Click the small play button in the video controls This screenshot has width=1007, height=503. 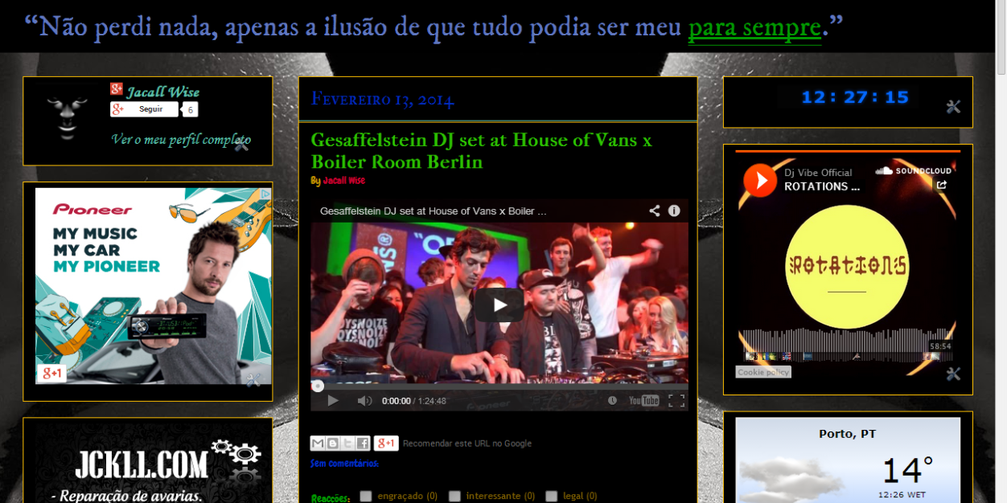[333, 400]
